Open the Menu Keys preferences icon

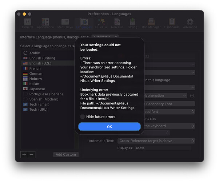click(x=65, y=22)
